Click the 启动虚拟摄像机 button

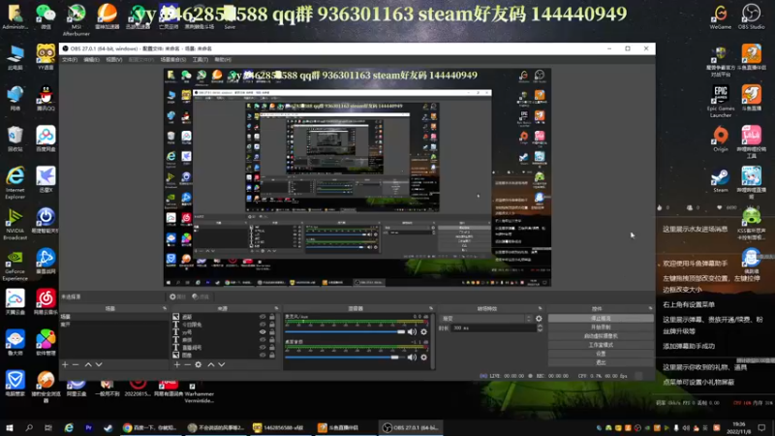[x=601, y=336]
